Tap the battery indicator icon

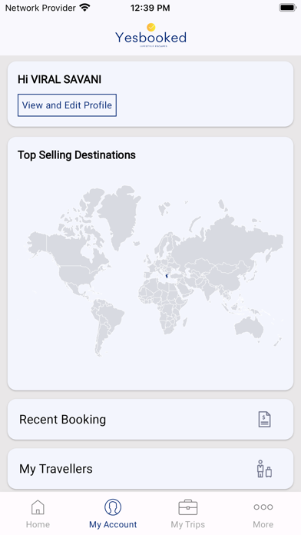coord(288,8)
